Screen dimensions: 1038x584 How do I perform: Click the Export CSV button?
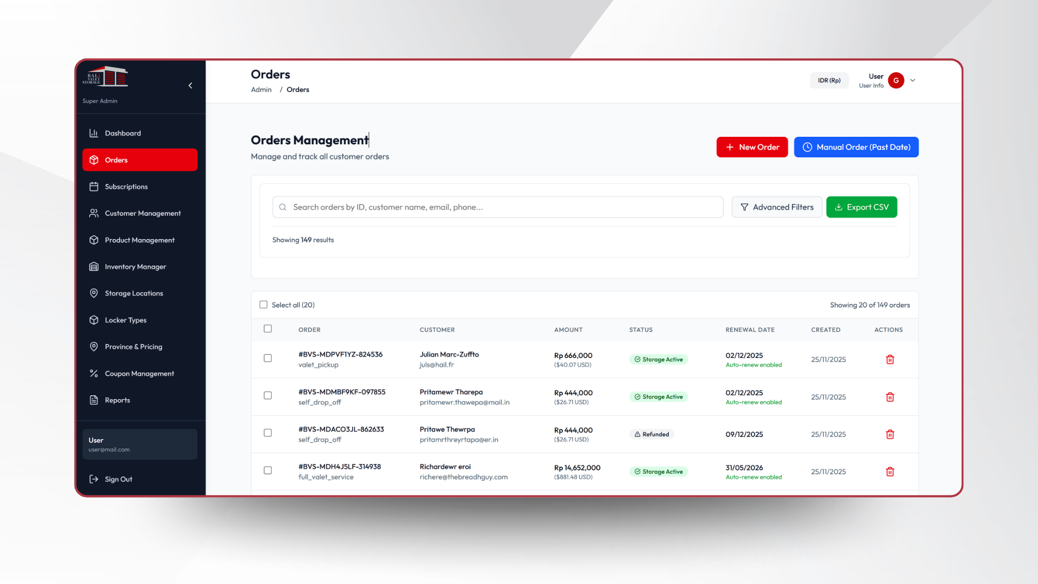(861, 207)
